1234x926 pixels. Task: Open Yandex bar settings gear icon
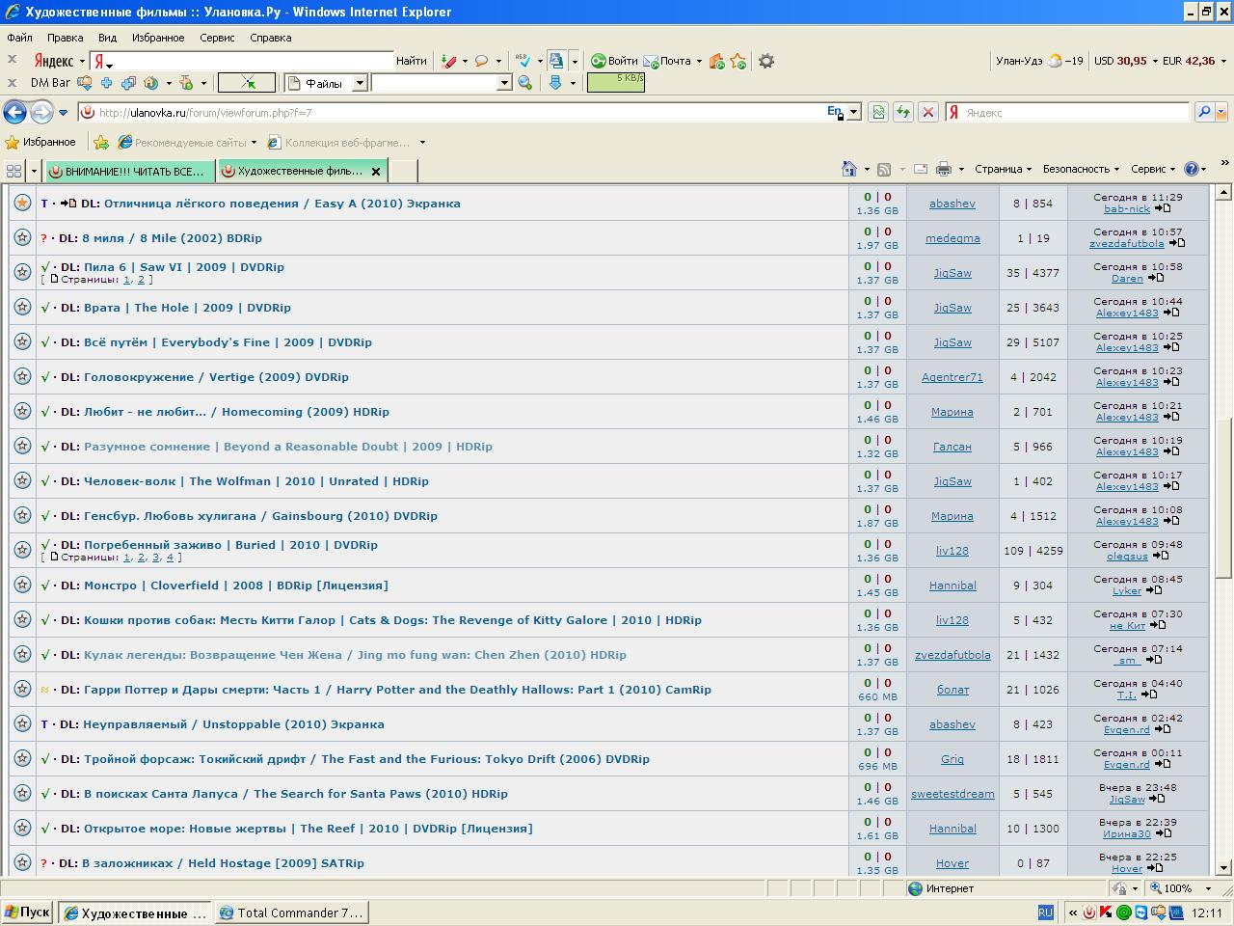pyautogui.click(x=766, y=61)
